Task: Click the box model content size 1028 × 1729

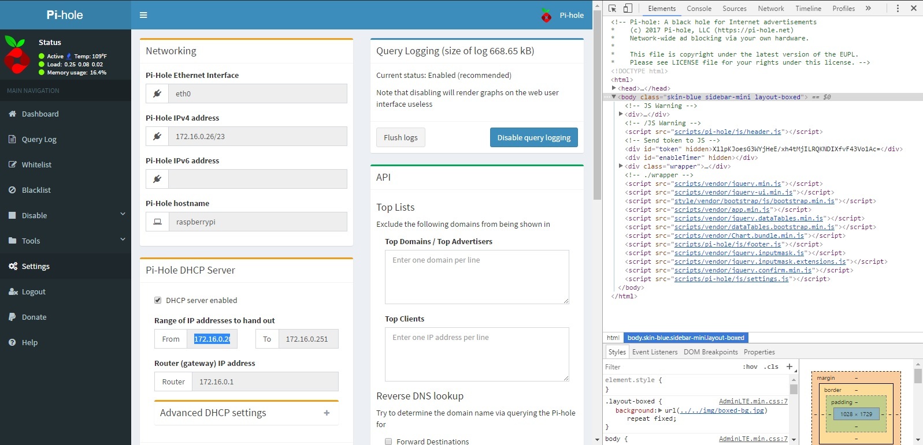Action: coord(857,414)
